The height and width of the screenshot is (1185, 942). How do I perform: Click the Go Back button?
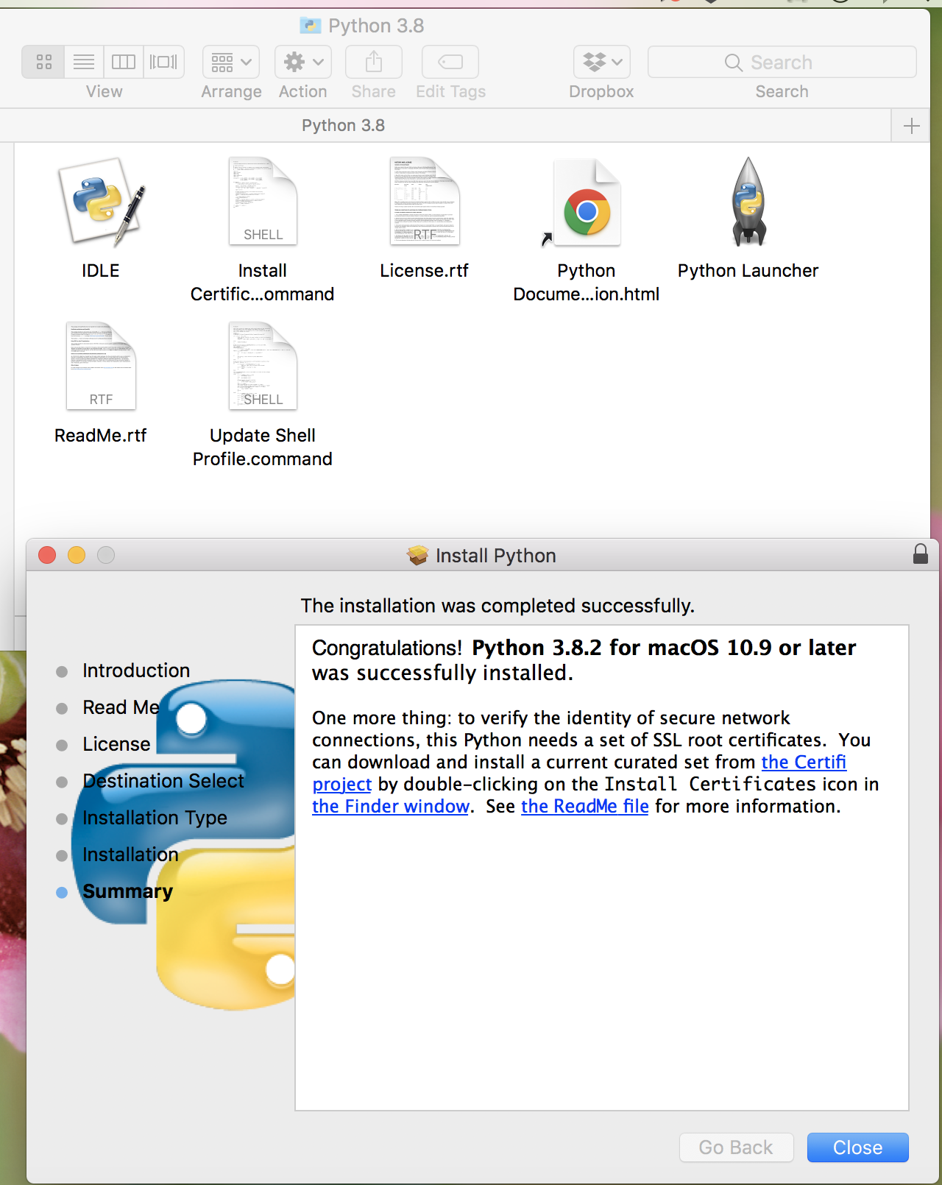[x=736, y=1147]
